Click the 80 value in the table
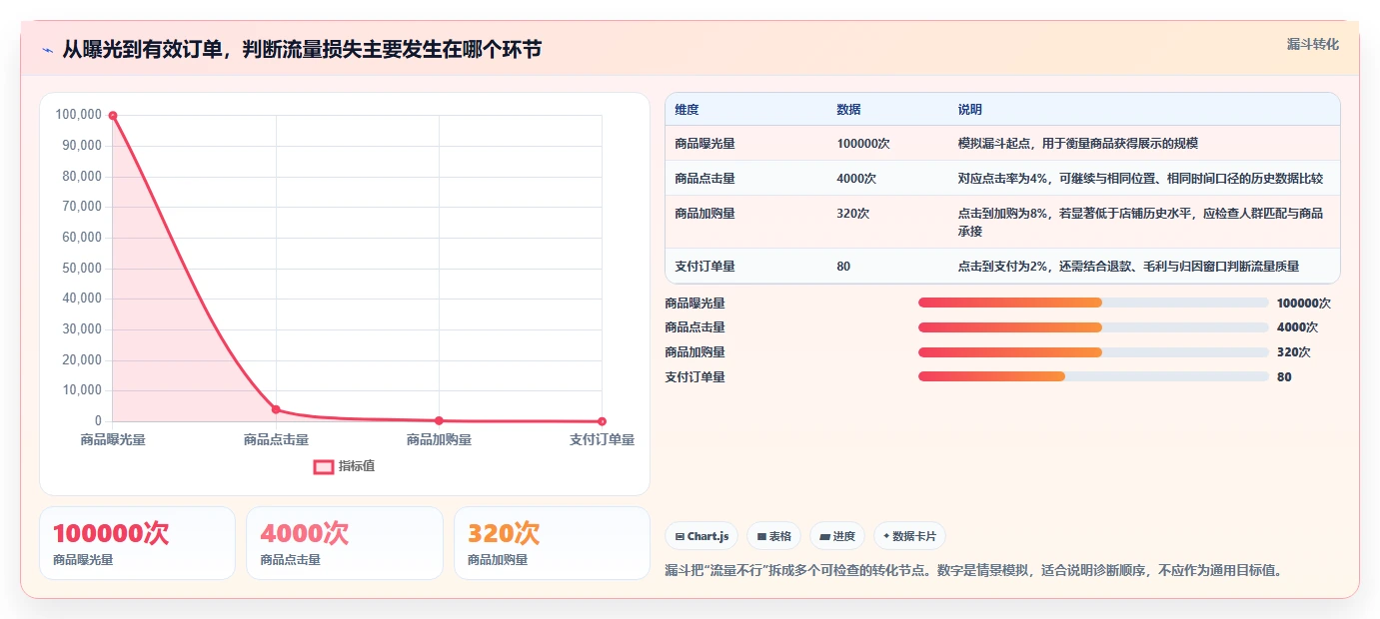Viewport: 1380px width, 619px height. [843, 267]
